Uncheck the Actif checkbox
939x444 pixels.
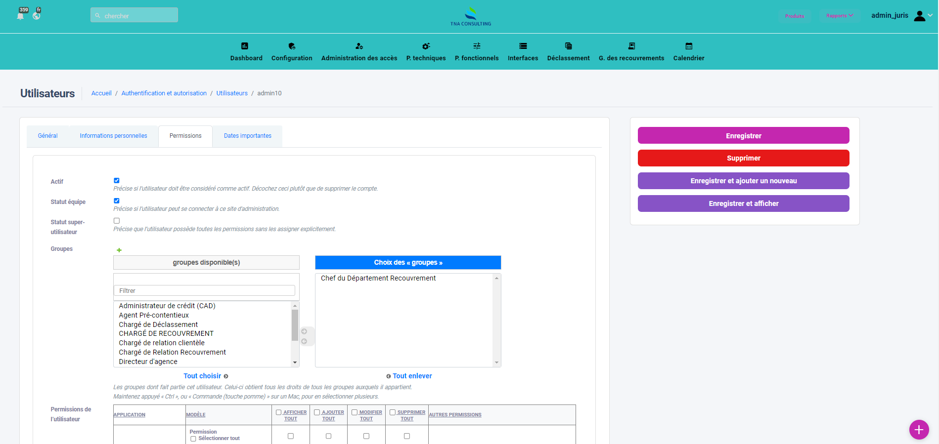click(117, 181)
